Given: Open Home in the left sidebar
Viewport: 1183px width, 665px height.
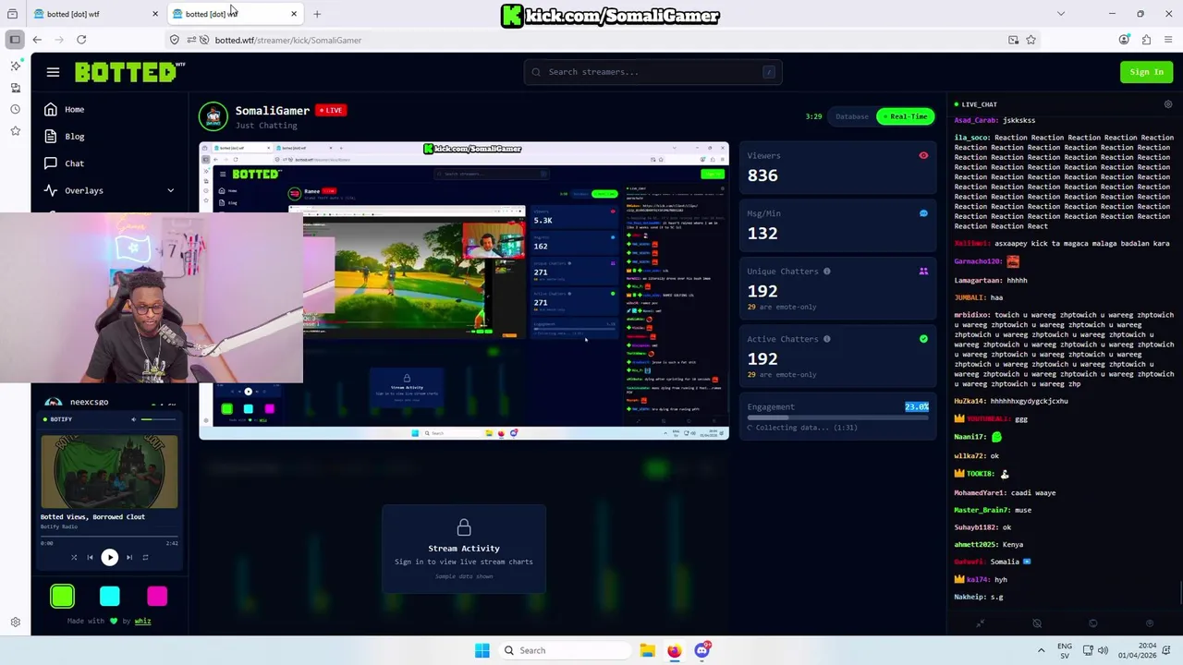Looking at the screenshot, I should click(65, 109).
